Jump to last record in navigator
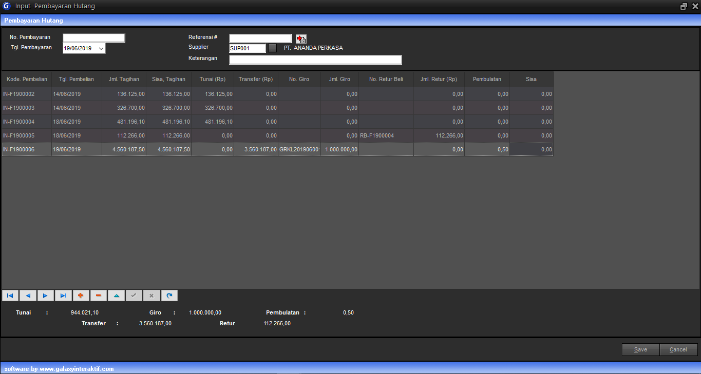The width and height of the screenshot is (701, 374). (63, 296)
